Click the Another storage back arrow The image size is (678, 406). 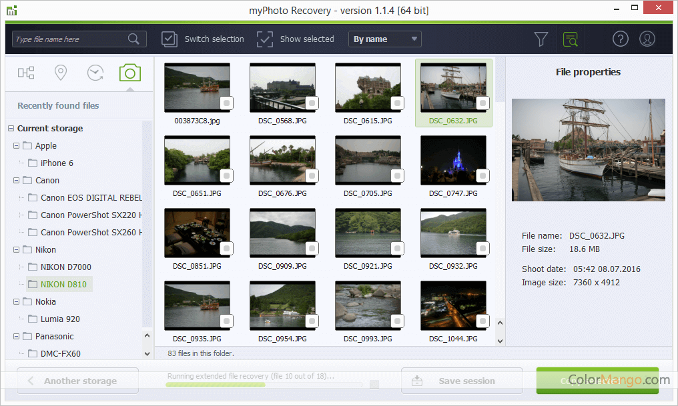pos(31,381)
